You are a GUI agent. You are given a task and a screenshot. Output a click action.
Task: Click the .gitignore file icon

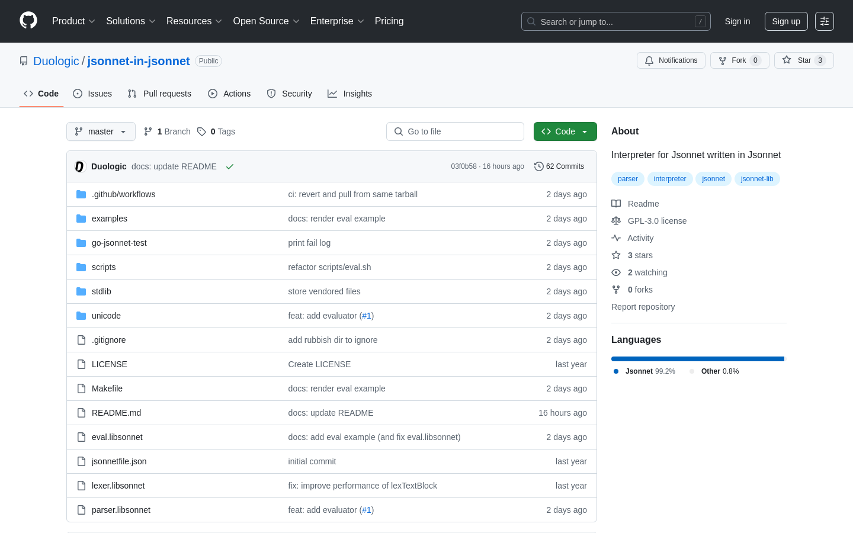(81, 340)
